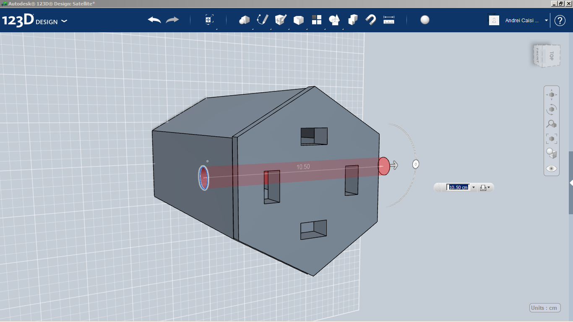Open the Construct tools
Image resolution: width=573 pixels, height=322 pixels.
pos(280,20)
